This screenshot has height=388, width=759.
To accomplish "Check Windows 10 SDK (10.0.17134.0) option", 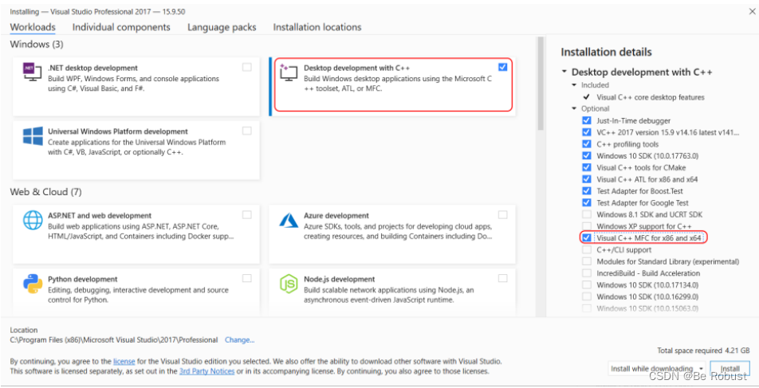I will click(587, 285).
